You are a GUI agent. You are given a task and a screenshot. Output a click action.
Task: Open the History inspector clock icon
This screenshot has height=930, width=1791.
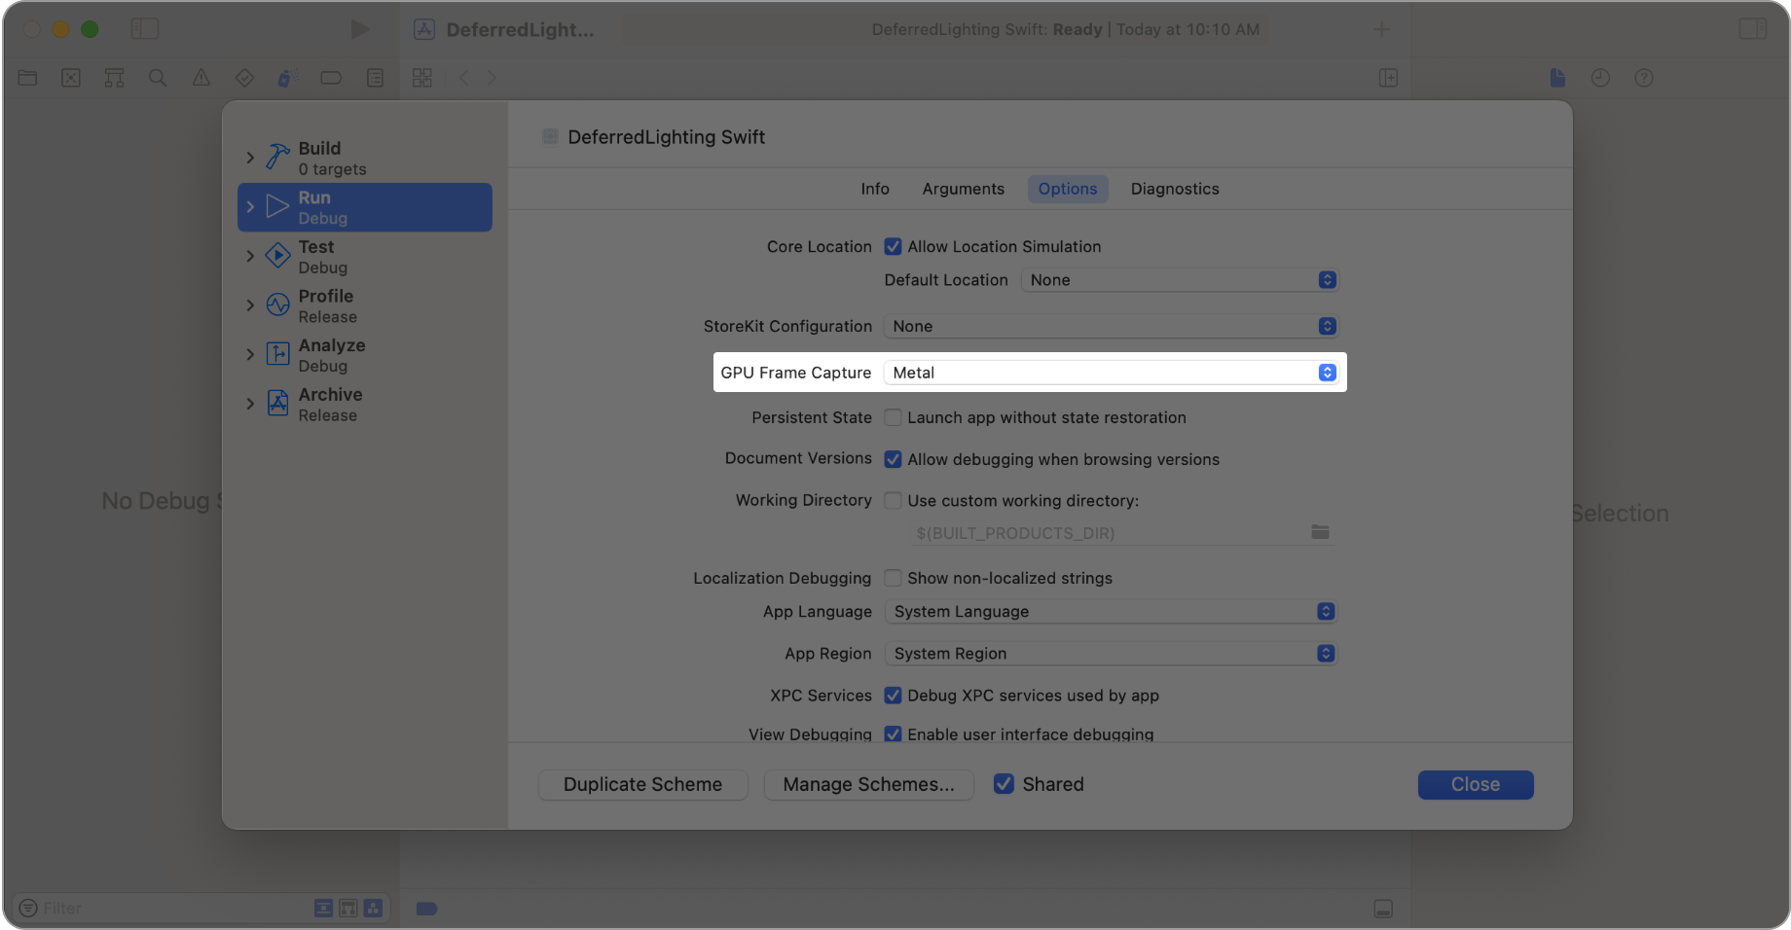1600,78
